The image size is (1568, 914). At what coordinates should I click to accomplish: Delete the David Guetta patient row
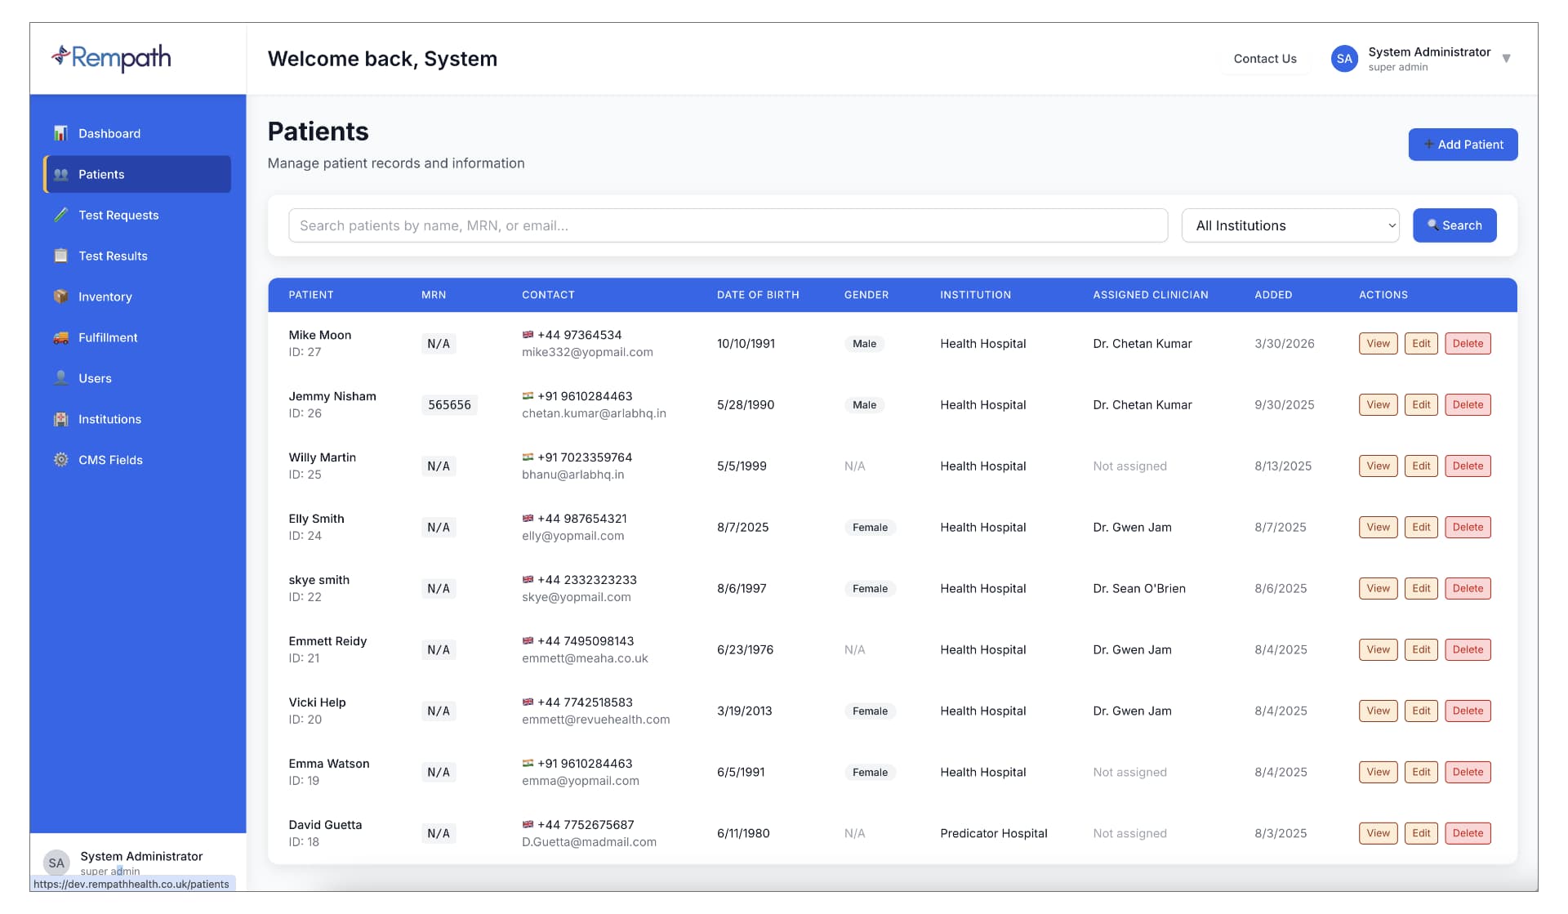click(1468, 834)
